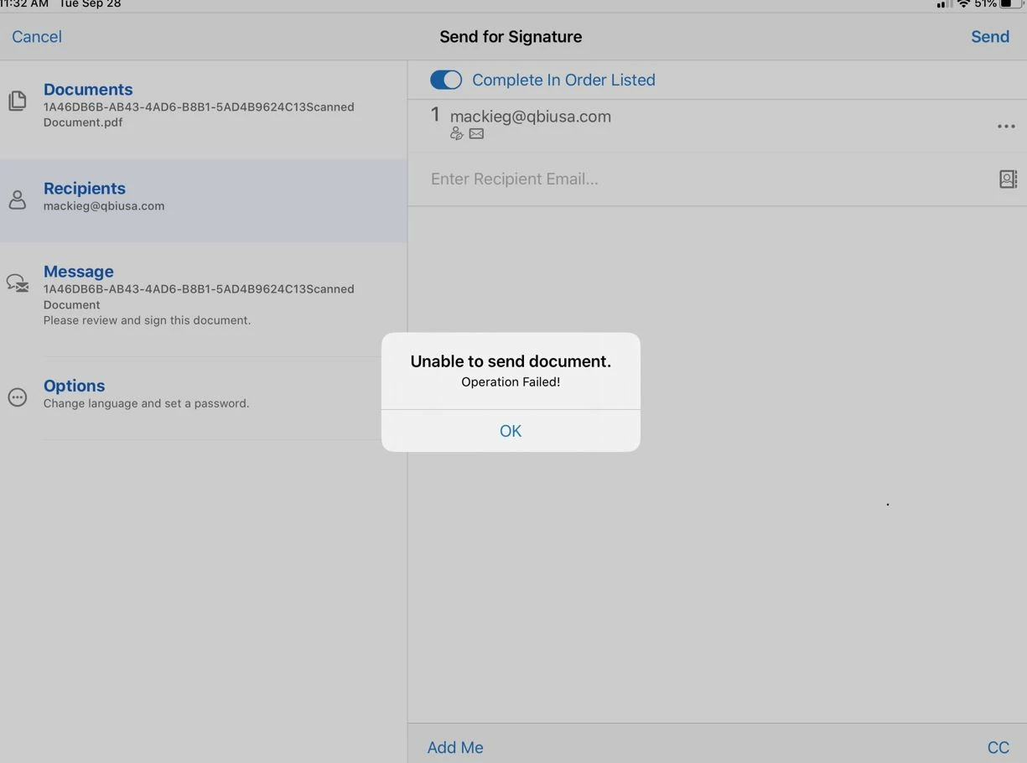The image size is (1027, 763).
Task: Dismiss the error with OK
Action: click(x=511, y=431)
